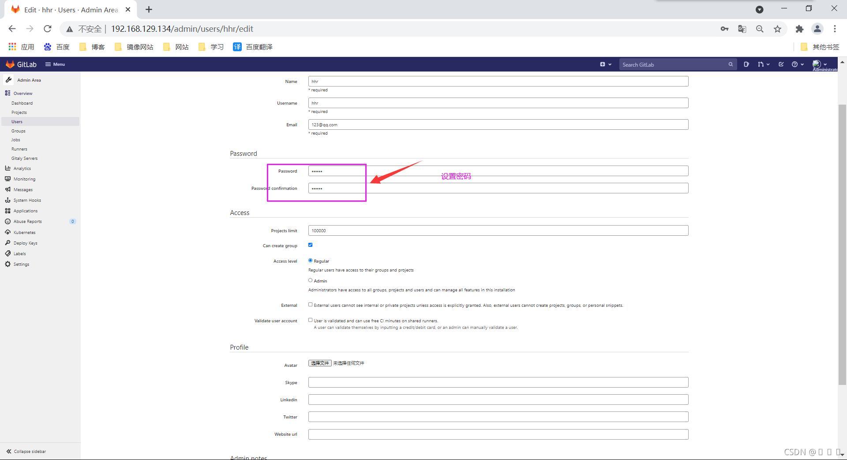The height and width of the screenshot is (460, 847).
Task: Open Runners in the sidebar
Action: (x=19, y=149)
